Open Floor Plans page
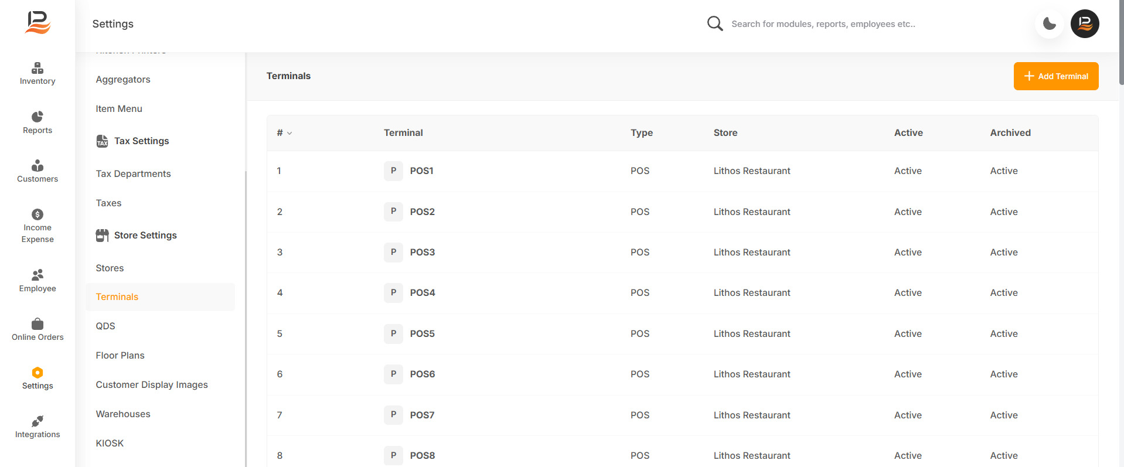Viewport: 1124px width, 467px height. point(120,356)
